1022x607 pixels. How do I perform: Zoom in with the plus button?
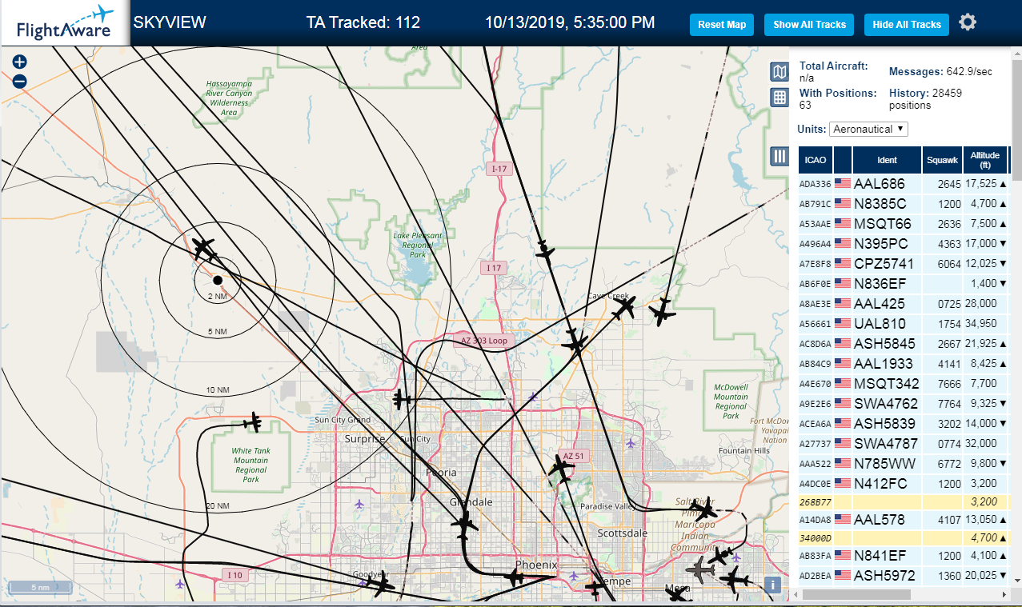tap(20, 62)
